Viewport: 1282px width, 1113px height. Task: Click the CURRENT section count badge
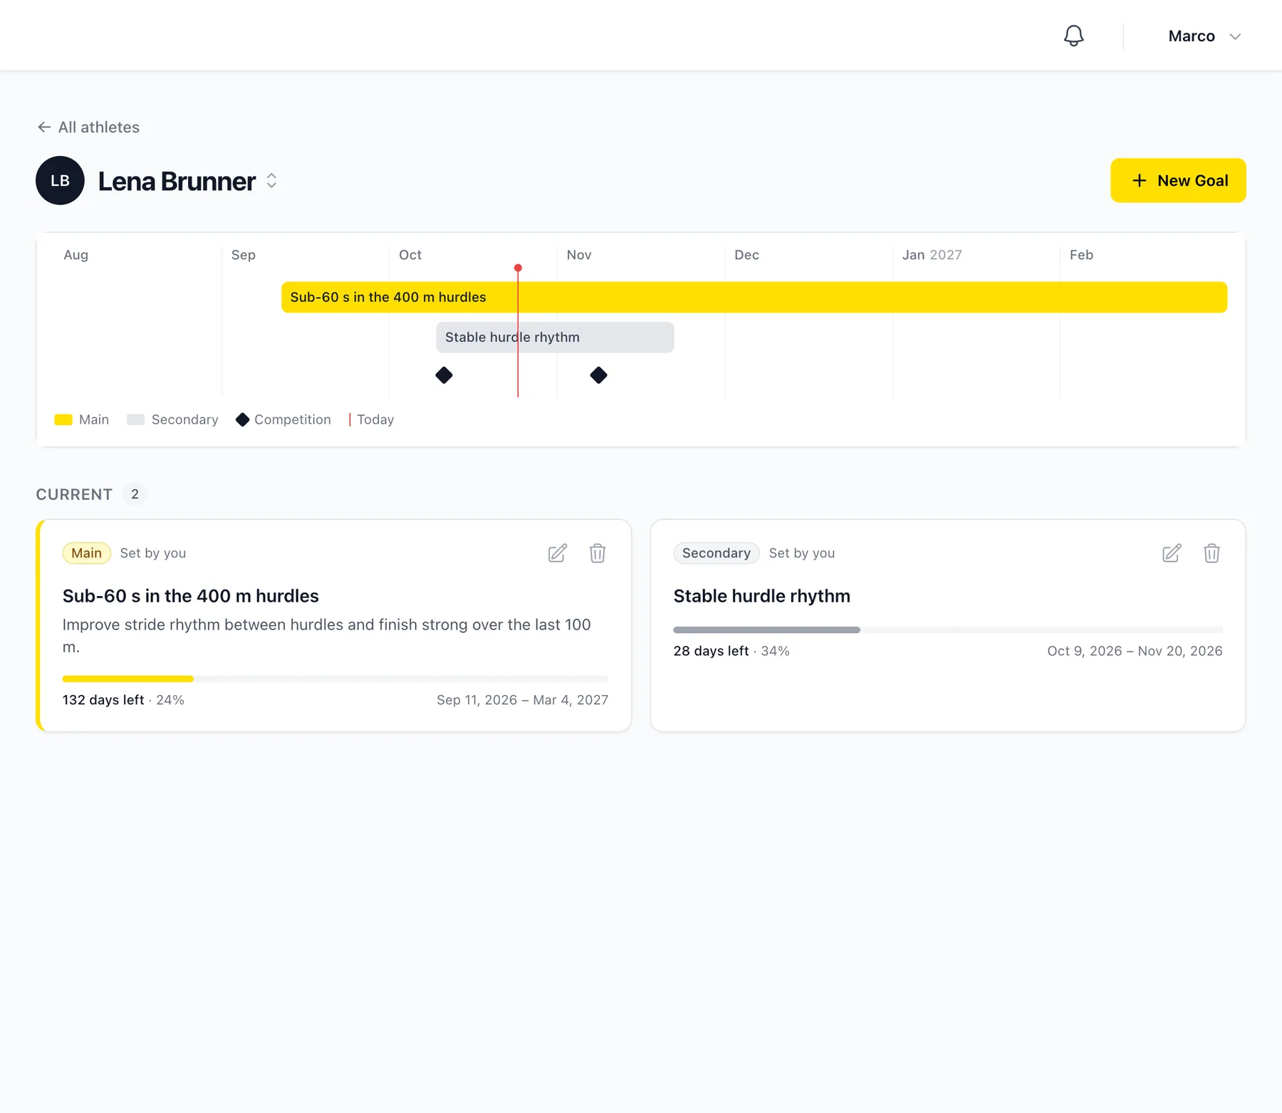tap(135, 494)
